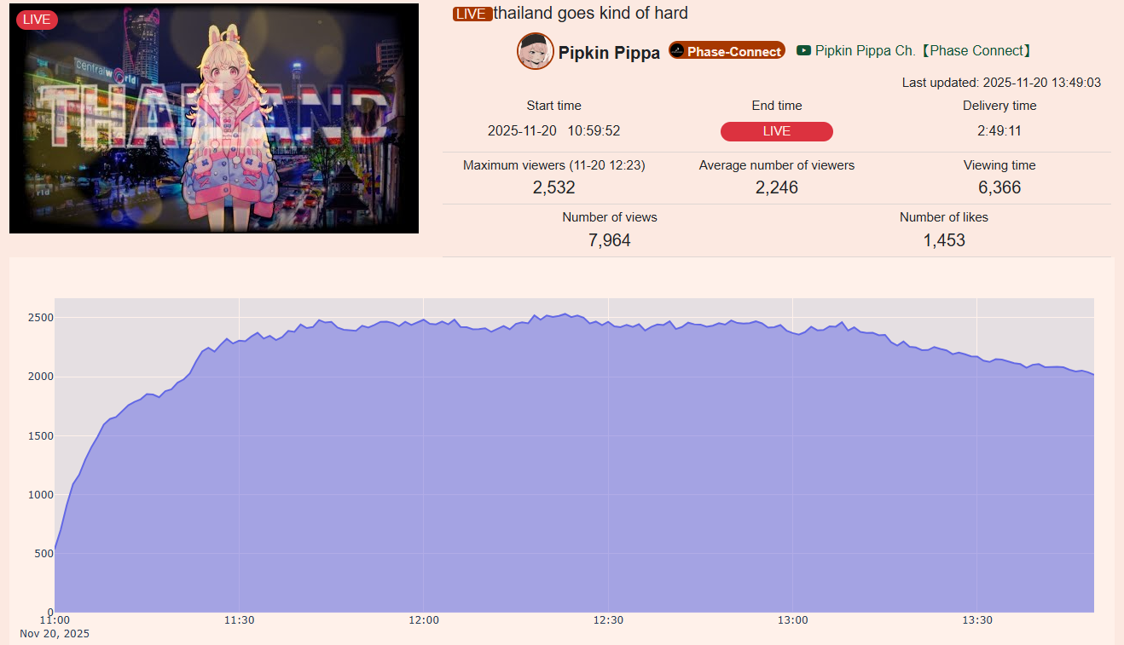Open Pipkin Pippa Ch. YouTube channel link
1124x645 pixels.
click(x=924, y=51)
